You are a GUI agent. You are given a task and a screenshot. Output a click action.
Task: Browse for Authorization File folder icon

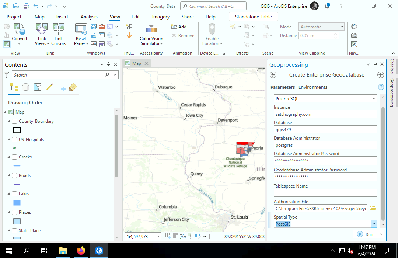(373, 209)
